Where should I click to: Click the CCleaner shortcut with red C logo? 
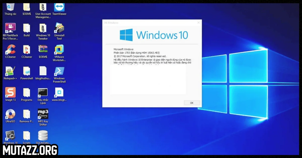point(10,50)
